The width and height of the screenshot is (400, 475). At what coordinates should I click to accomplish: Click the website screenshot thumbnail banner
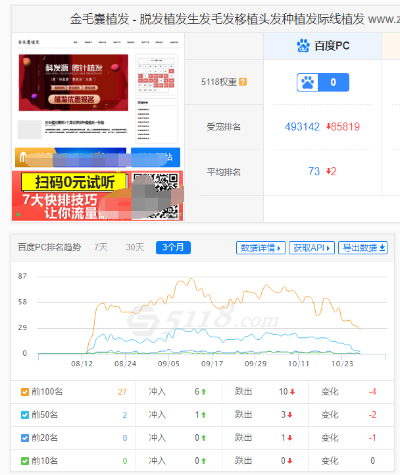coord(74,82)
